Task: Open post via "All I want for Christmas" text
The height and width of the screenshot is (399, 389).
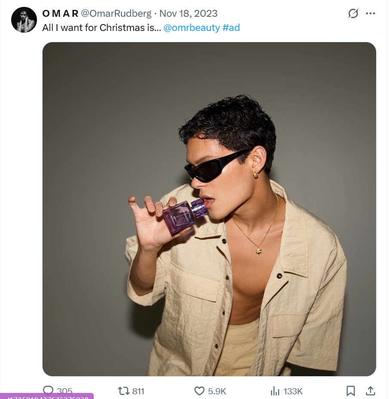Action: pos(102,28)
